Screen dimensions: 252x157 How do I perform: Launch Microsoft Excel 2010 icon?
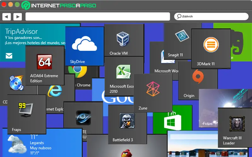123,72
